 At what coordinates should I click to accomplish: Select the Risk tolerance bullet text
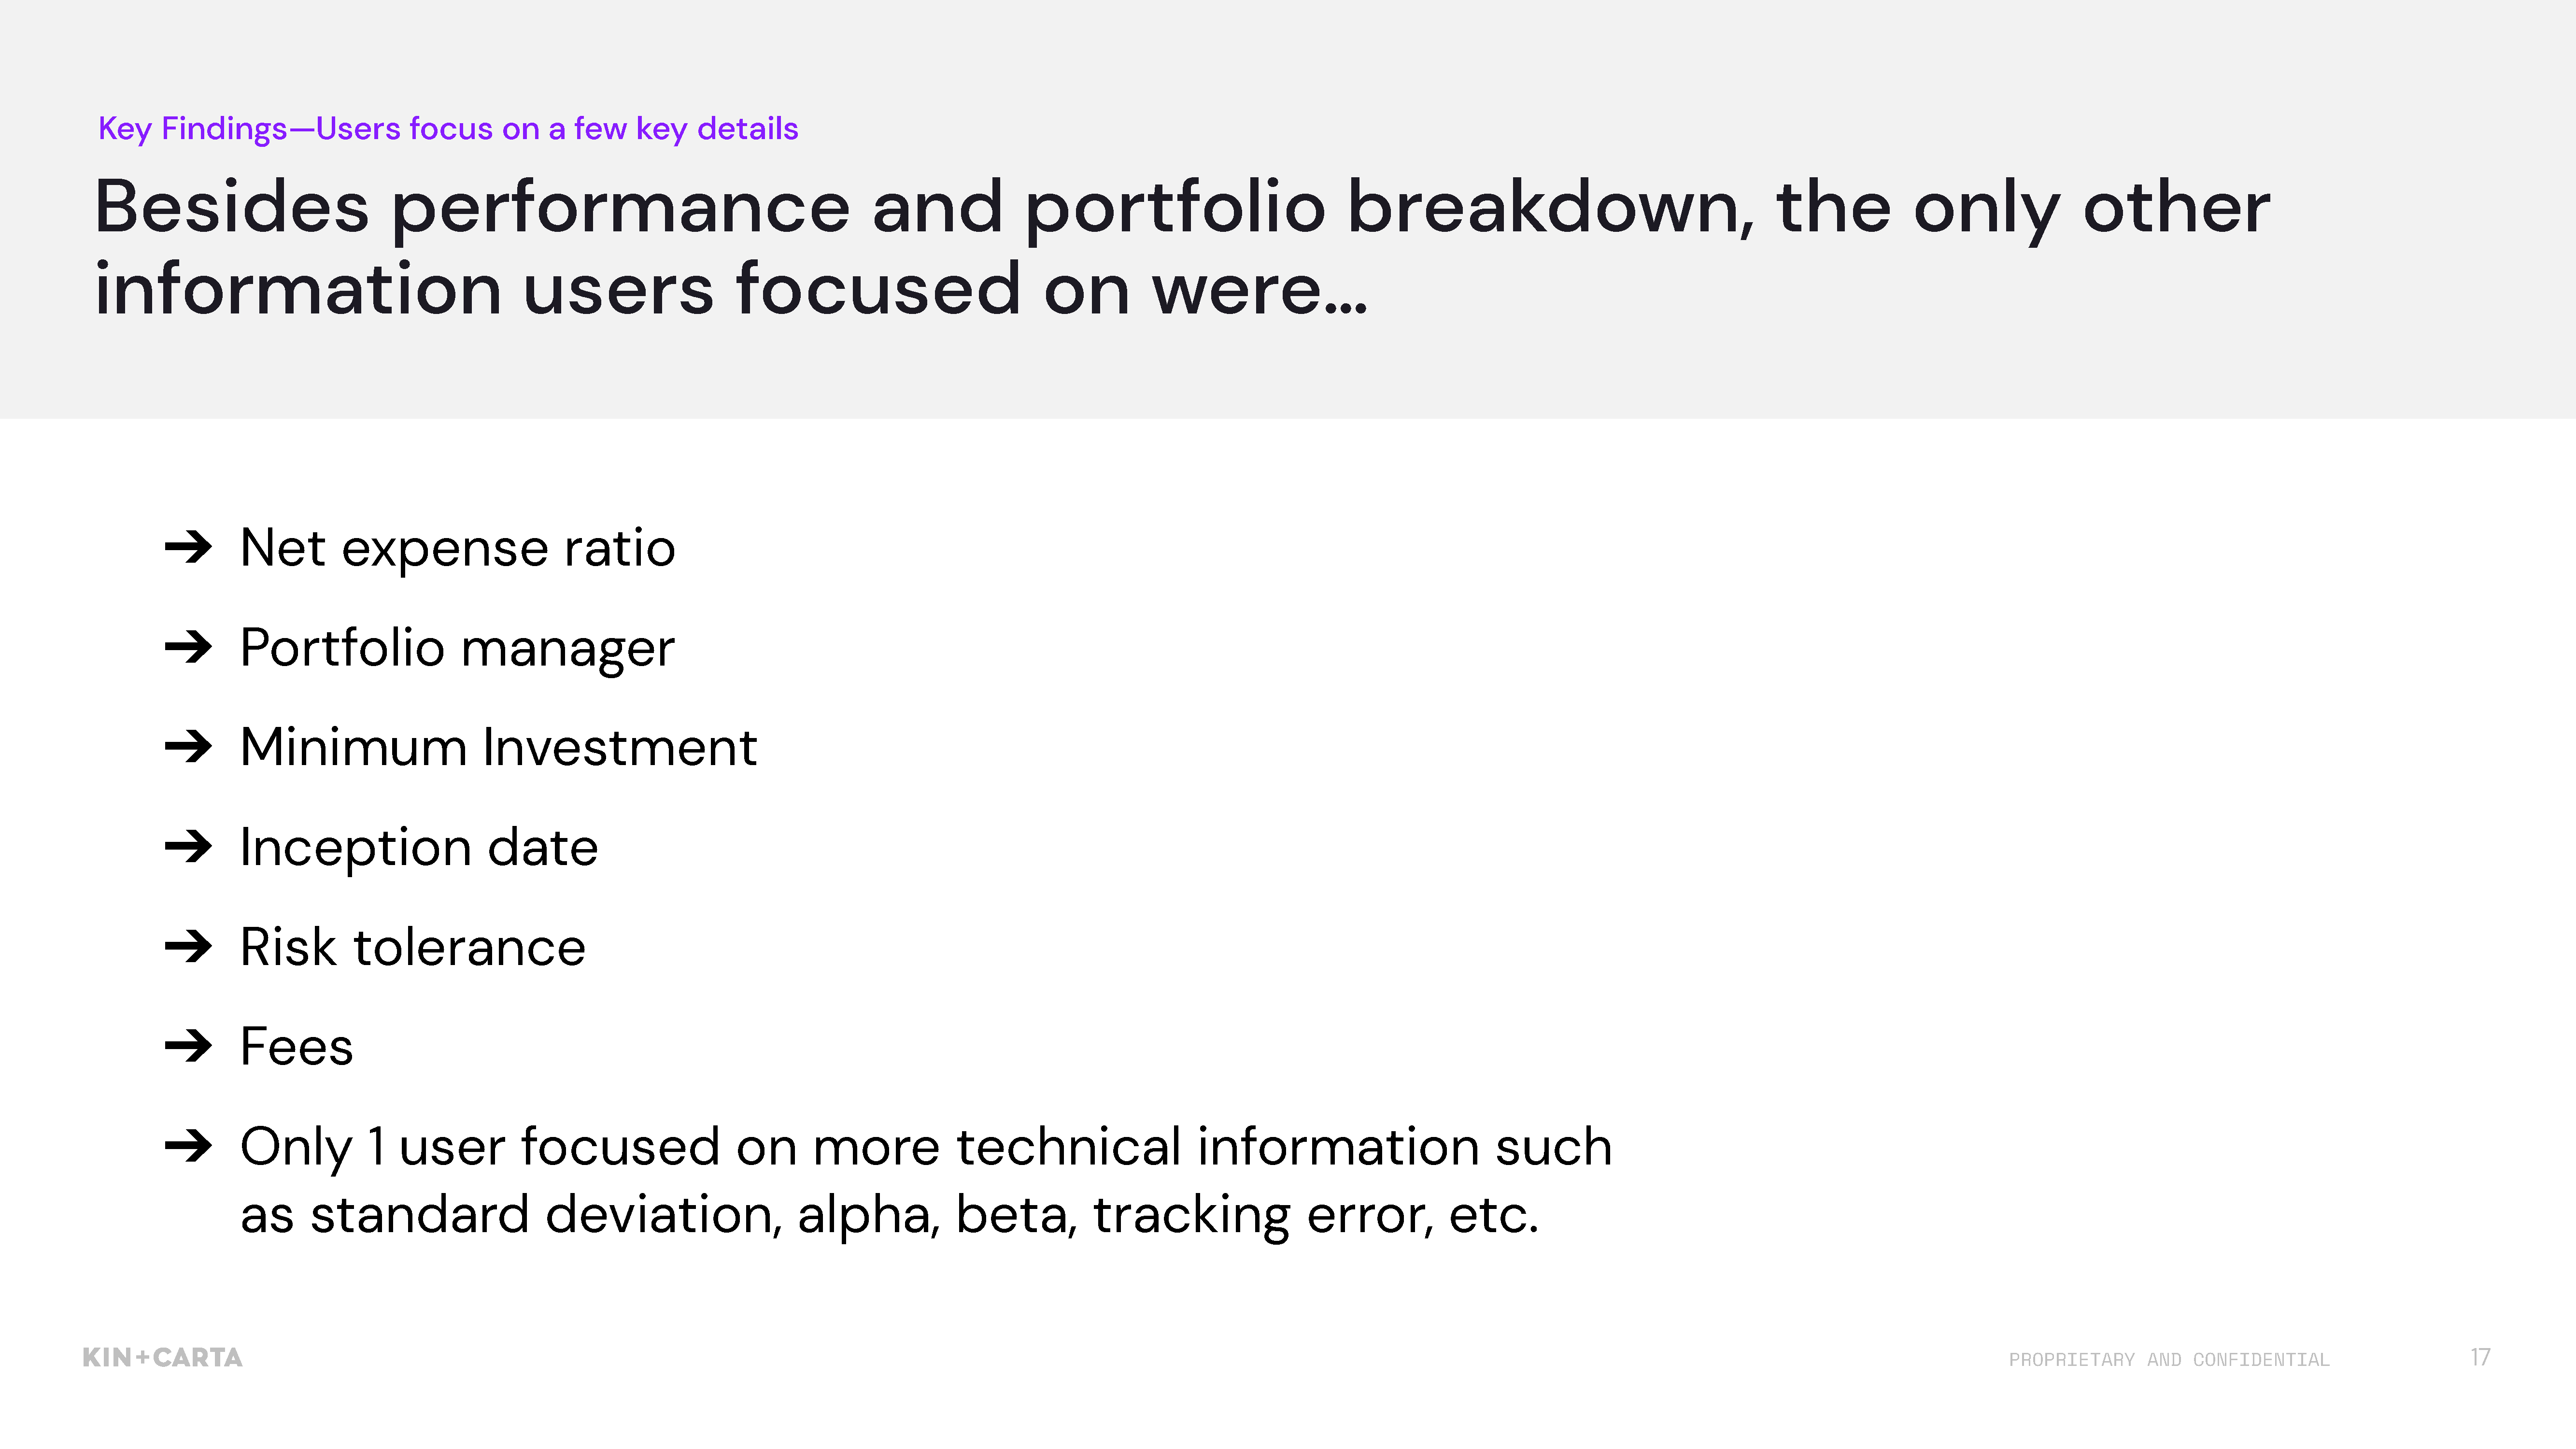click(x=413, y=947)
